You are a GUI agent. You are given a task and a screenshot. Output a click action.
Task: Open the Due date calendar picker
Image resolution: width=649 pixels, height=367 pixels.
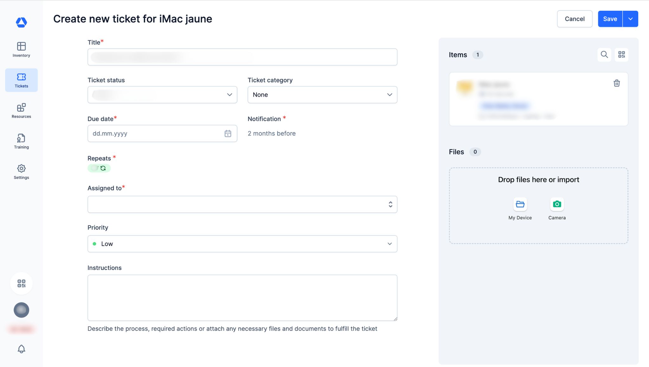[x=228, y=134]
